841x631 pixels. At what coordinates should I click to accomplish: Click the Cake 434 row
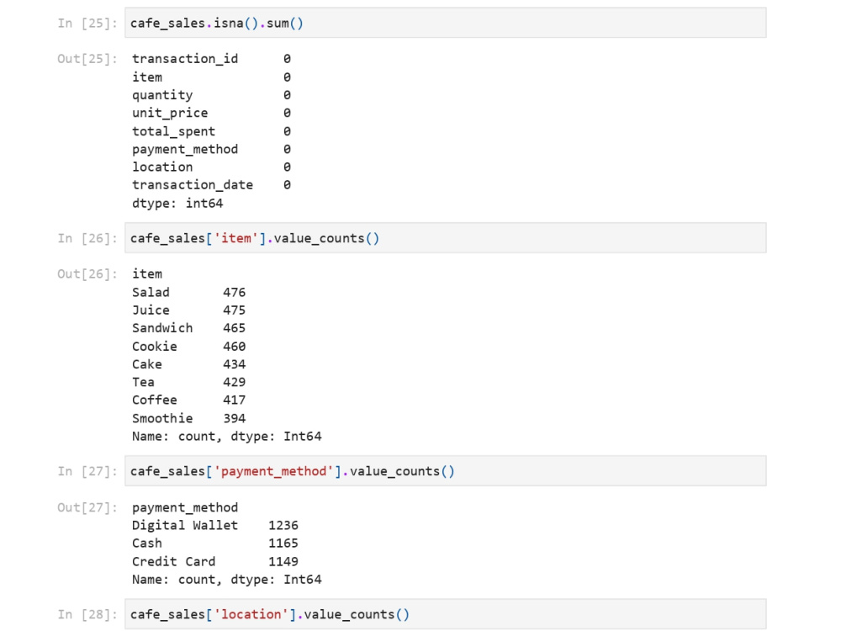coord(188,363)
